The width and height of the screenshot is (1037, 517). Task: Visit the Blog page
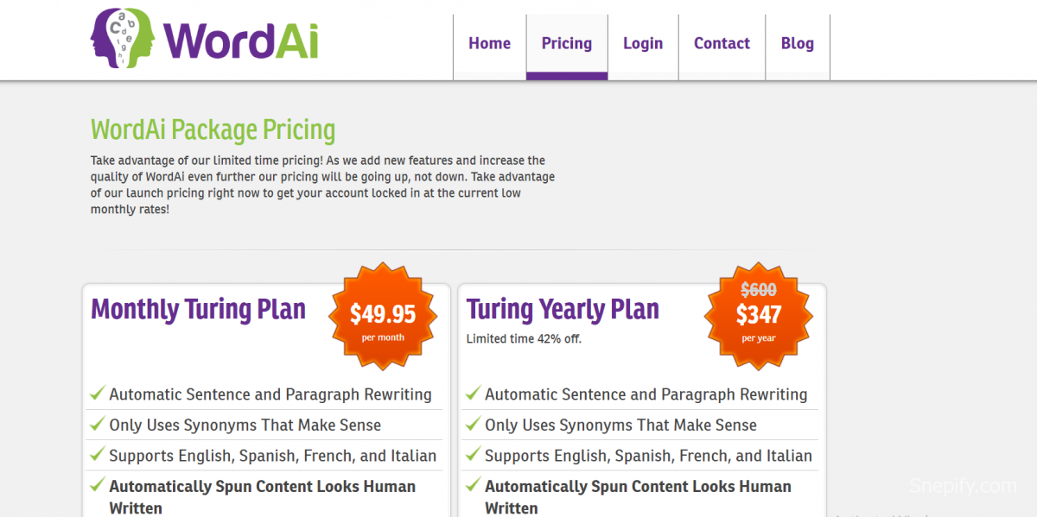click(x=797, y=44)
